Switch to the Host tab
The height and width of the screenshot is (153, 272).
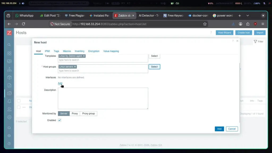pyautogui.click(x=38, y=51)
